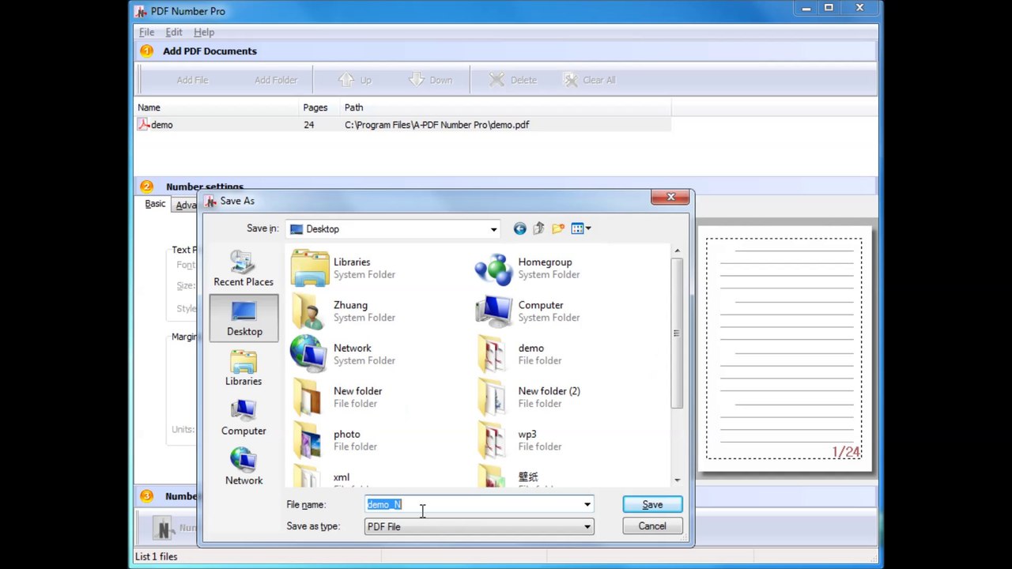Click the Pages column header in document list
Viewport: 1012px width, 569px height.
click(320, 107)
